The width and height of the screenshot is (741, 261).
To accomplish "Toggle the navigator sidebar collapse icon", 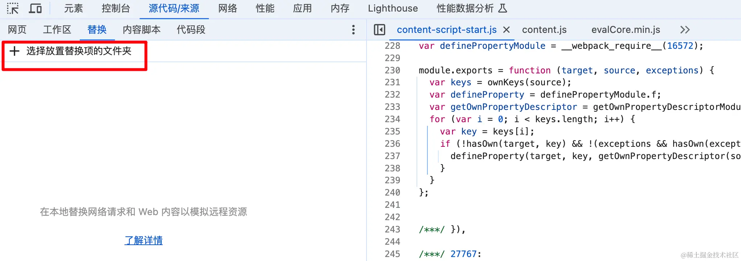I will click(x=380, y=30).
